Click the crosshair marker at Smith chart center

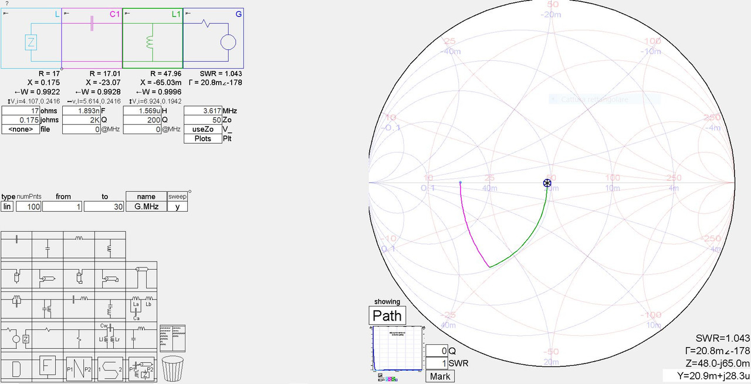point(547,183)
